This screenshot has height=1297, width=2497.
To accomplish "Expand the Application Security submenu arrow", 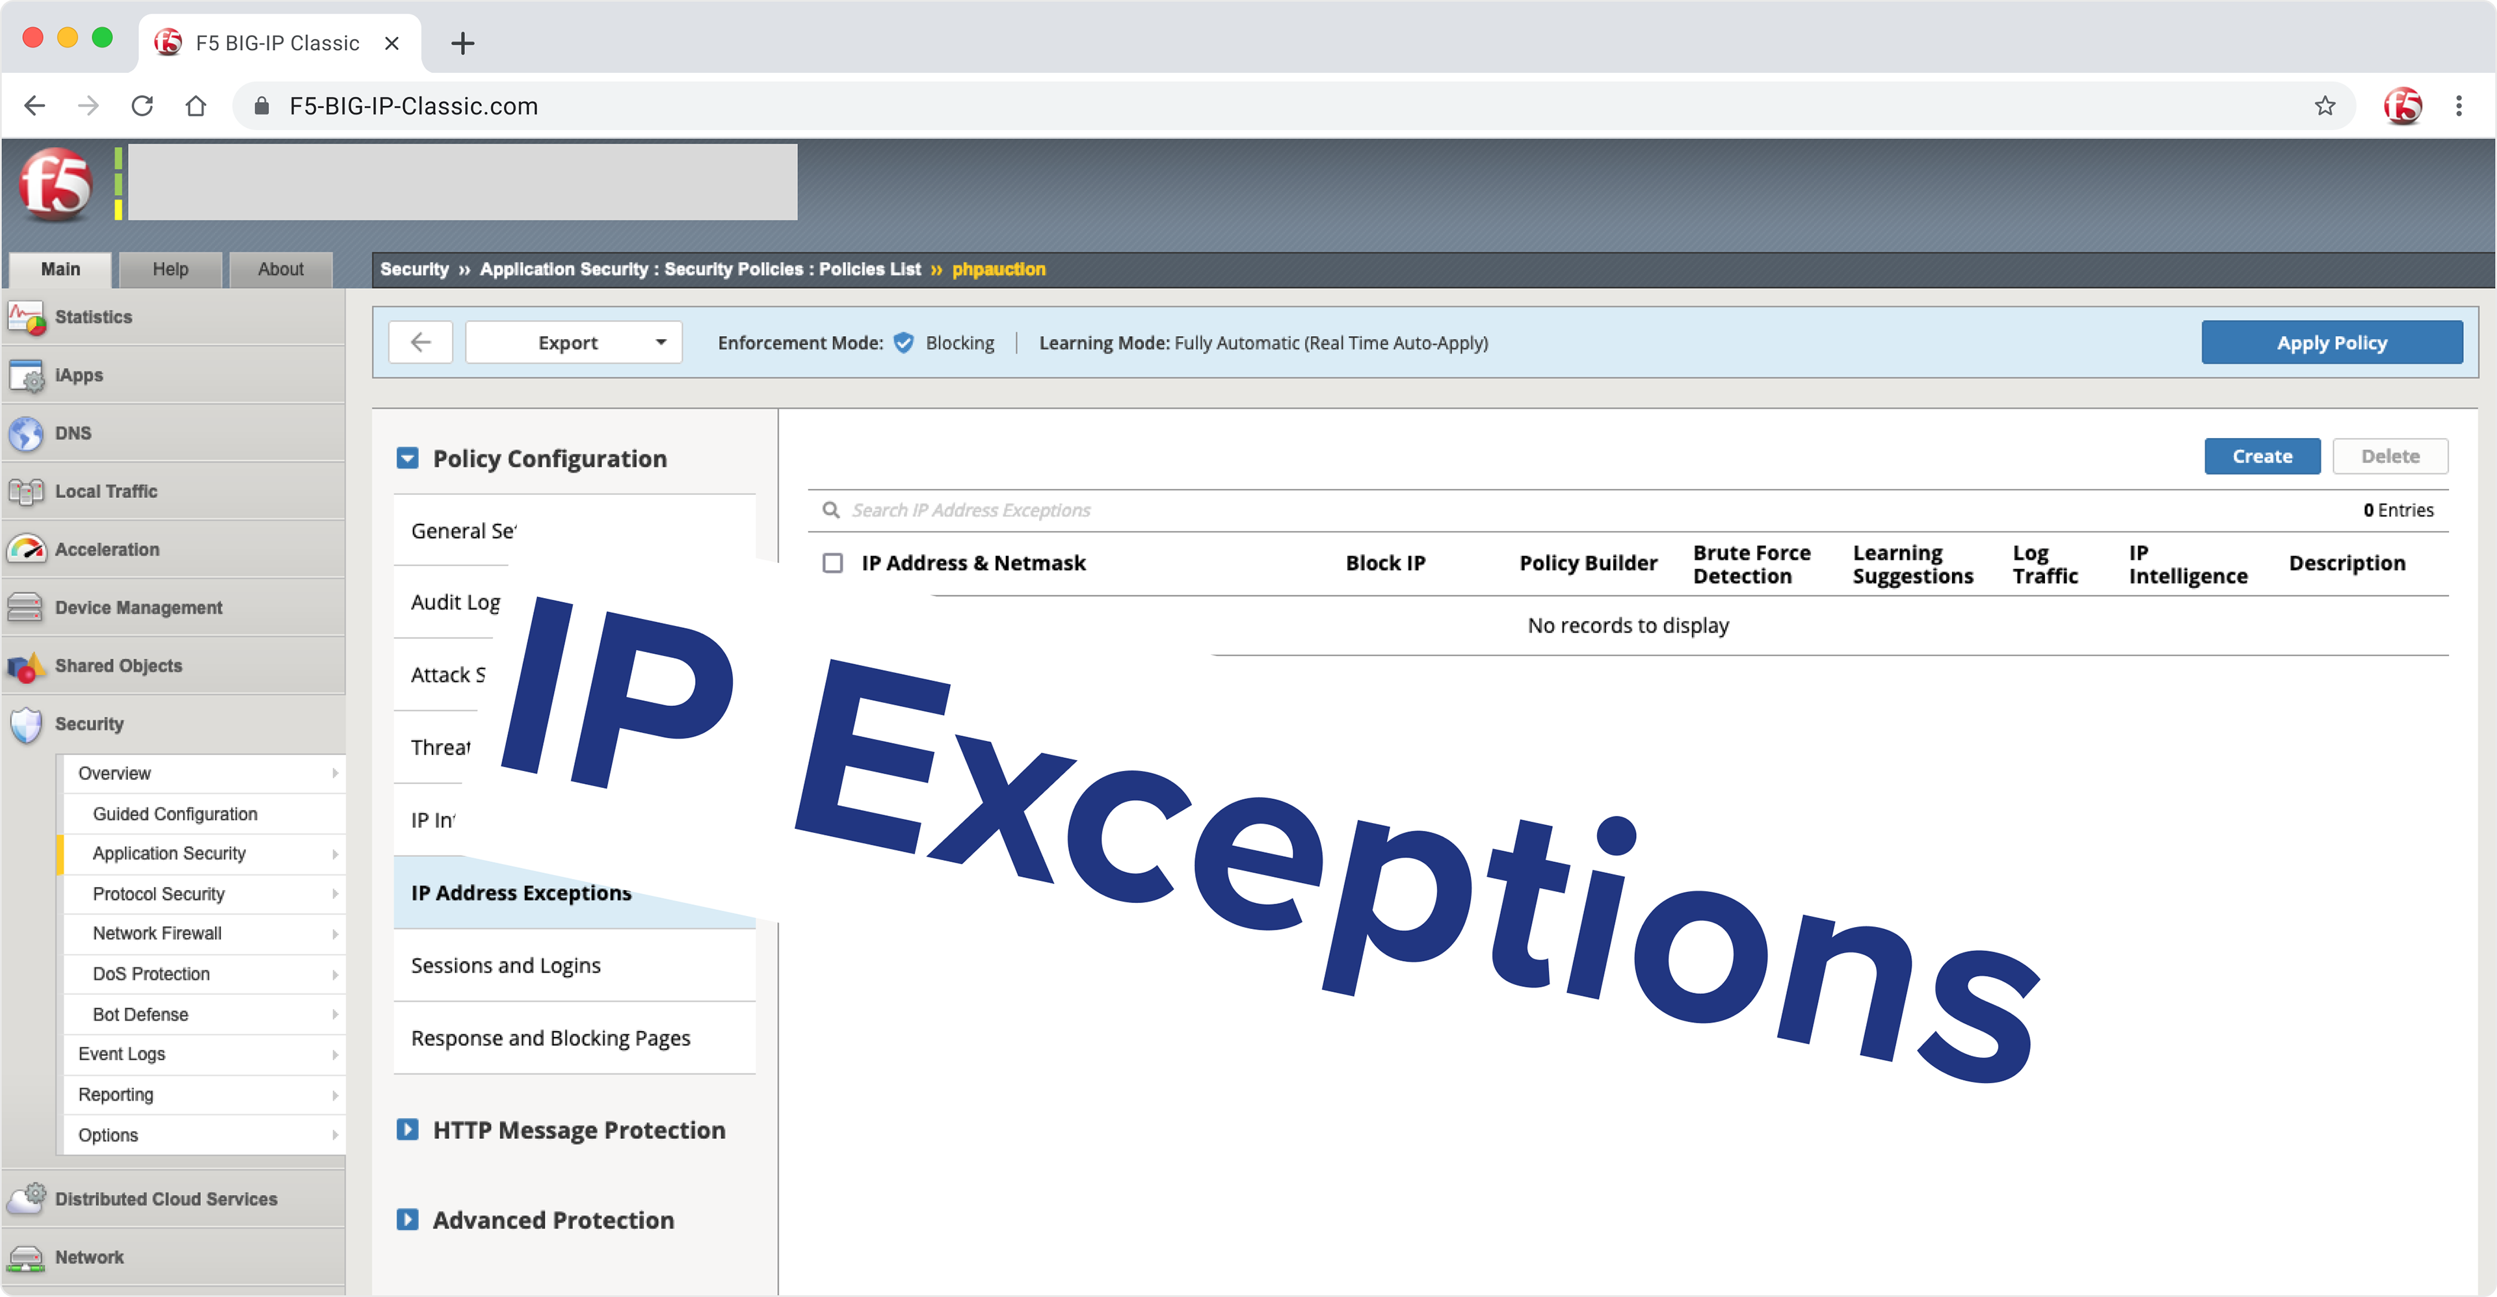I will (334, 854).
